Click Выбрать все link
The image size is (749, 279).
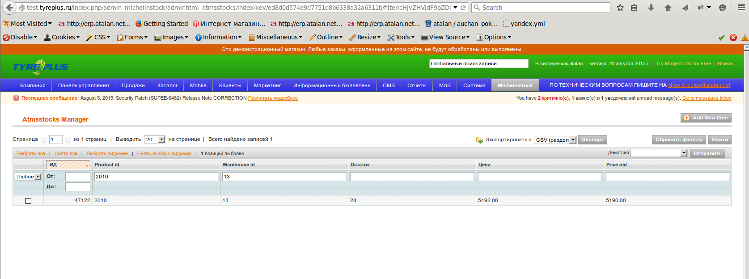tap(31, 153)
